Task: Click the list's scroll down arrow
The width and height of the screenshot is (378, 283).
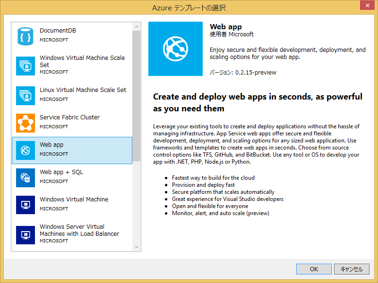Action: point(137,247)
